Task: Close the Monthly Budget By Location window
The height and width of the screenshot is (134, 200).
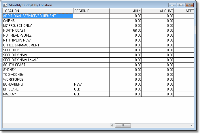Action: (x=189, y=5)
